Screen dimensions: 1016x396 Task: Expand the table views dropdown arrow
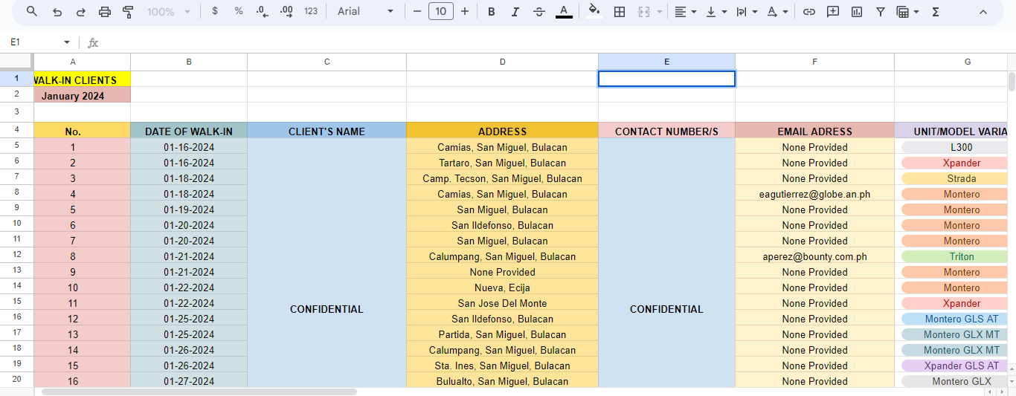point(916,12)
